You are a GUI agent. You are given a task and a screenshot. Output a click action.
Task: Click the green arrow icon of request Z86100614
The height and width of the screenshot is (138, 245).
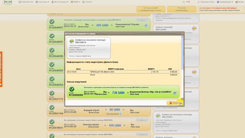click(72, 41)
